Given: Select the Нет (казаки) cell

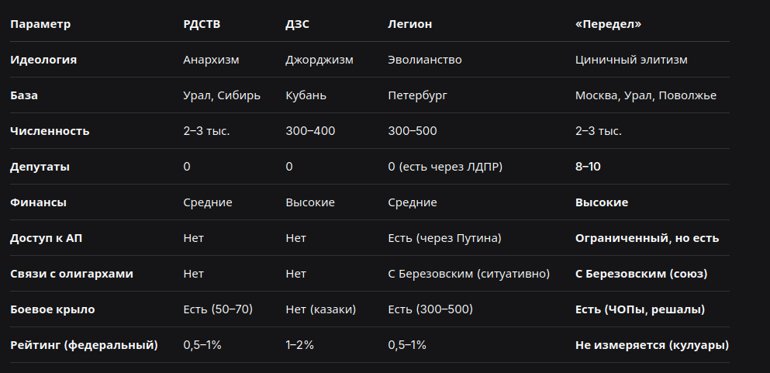Looking at the screenshot, I should [321, 309].
